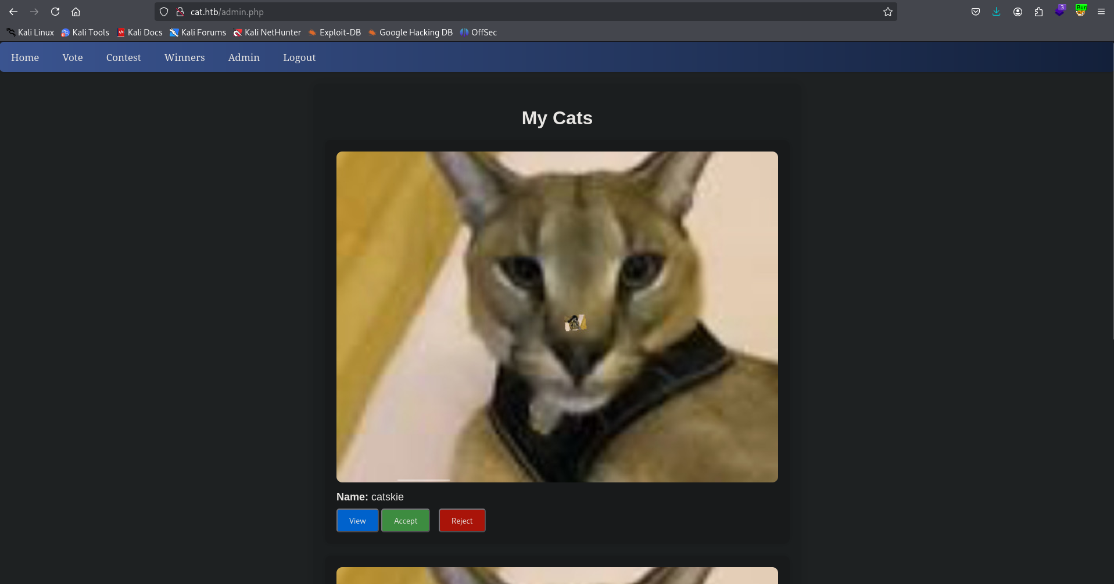
Task: Open the Exploit-DB bookmark
Action: pyautogui.click(x=335, y=33)
